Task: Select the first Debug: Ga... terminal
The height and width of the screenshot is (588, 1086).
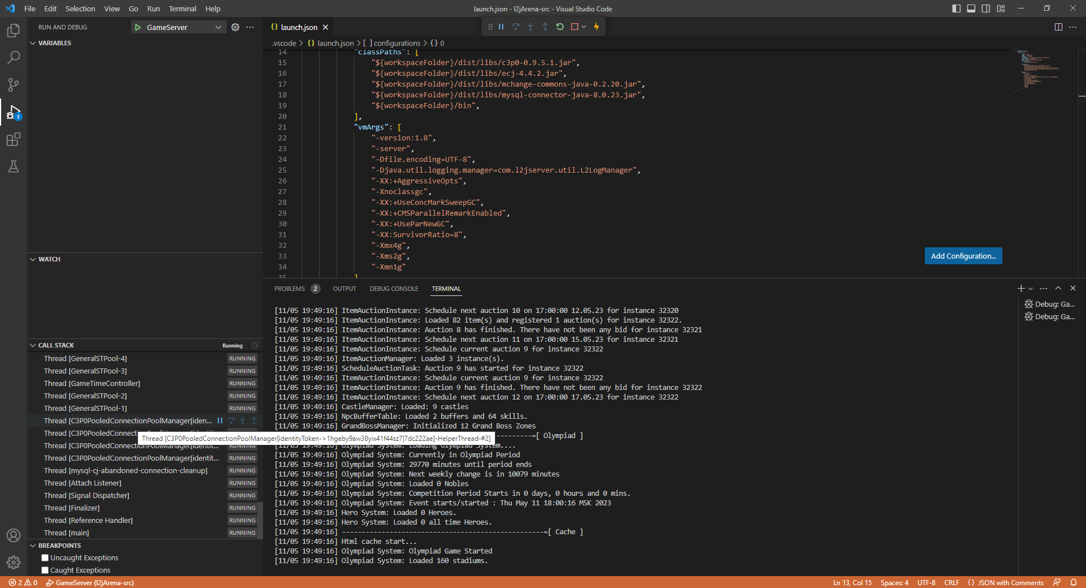Action: (1050, 304)
